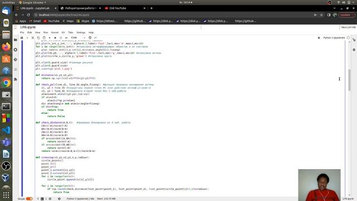The width and height of the screenshot is (357, 201).
Task: Insert a cell below with the plus icon
Action: coord(27,38)
